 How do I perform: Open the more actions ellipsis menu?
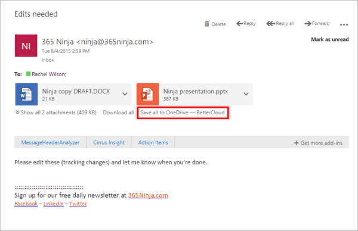click(x=344, y=24)
